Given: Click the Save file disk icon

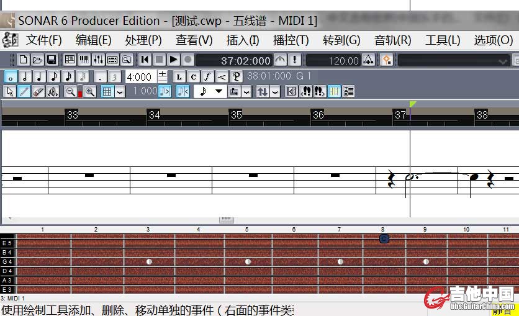Looking at the screenshot, I should 52,60.
